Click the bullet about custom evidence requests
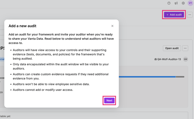The height and width of the screenshot is (119, 194). coord(61,76)
